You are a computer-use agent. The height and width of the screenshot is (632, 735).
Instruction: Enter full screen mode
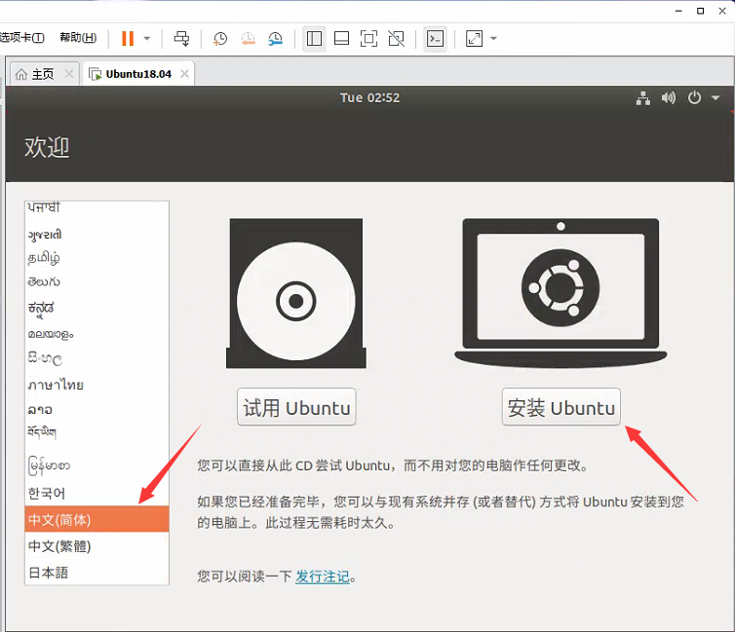click(x=368, y=38)
